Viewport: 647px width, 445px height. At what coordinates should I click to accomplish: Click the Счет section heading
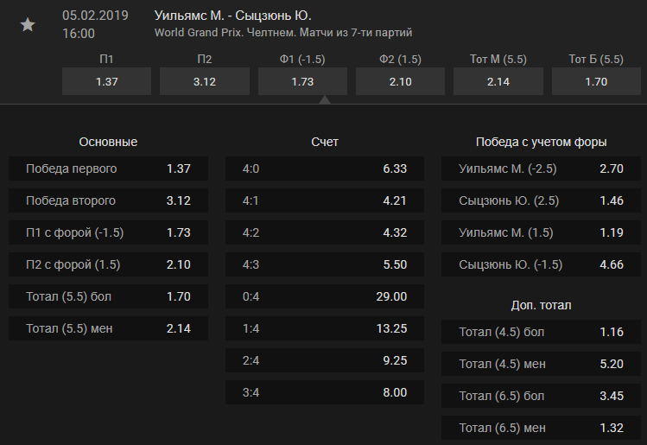[325, 142]
